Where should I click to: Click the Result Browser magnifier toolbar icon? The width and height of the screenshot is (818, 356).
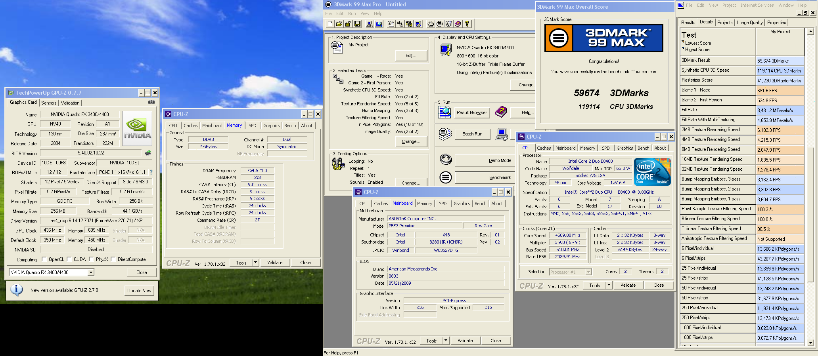(379, 24)
